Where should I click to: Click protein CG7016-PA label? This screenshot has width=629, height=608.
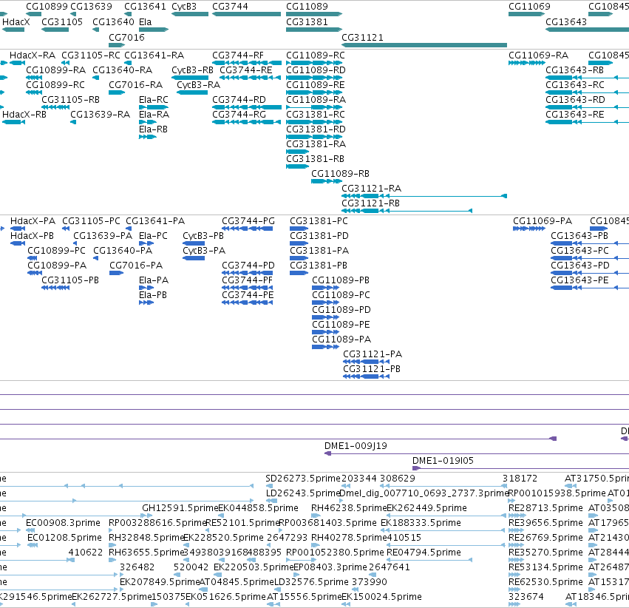[136, 266]
